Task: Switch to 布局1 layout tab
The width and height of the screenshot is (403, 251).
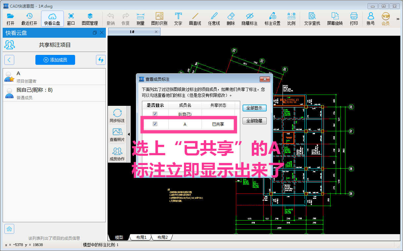Action: point(141,237)
